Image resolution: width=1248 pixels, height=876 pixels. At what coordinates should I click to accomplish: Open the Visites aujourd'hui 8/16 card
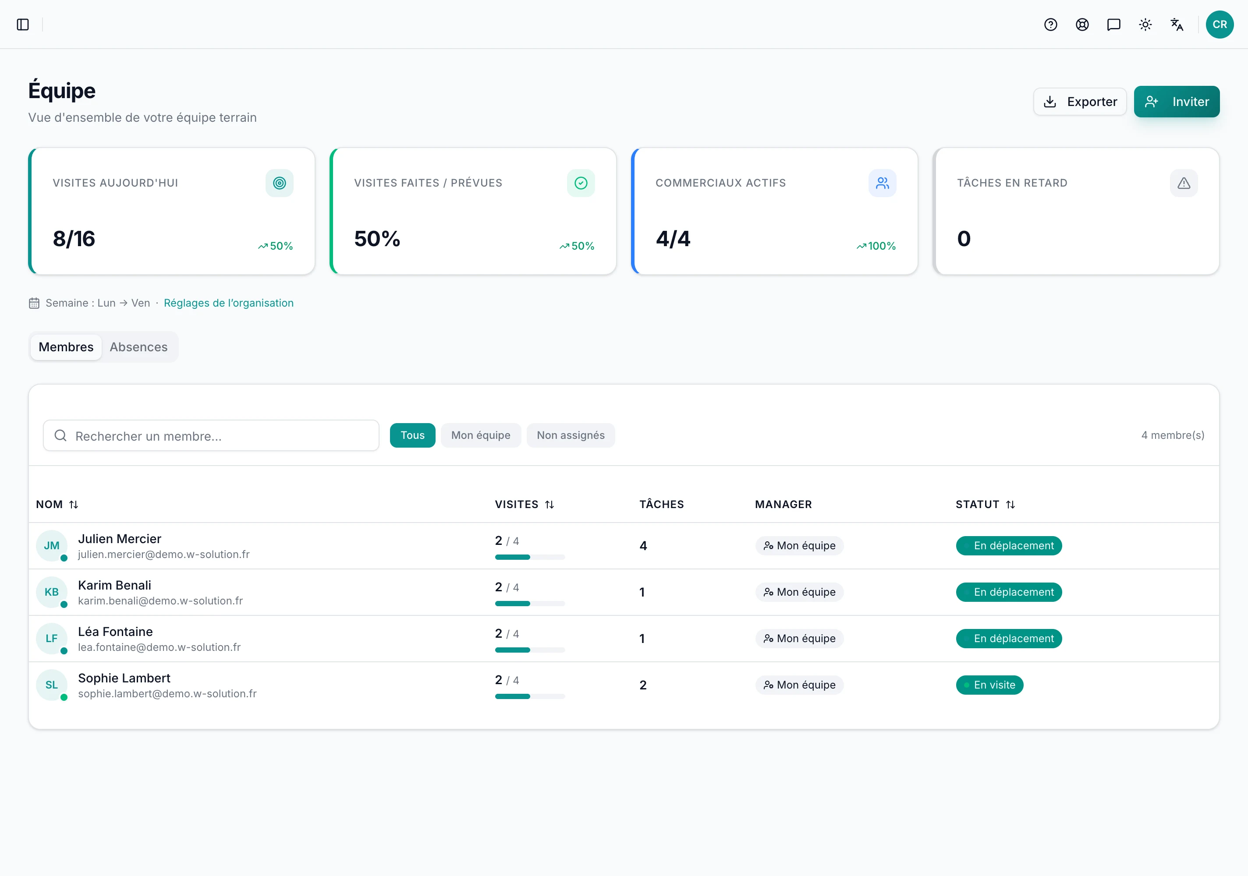pos(172,211)
